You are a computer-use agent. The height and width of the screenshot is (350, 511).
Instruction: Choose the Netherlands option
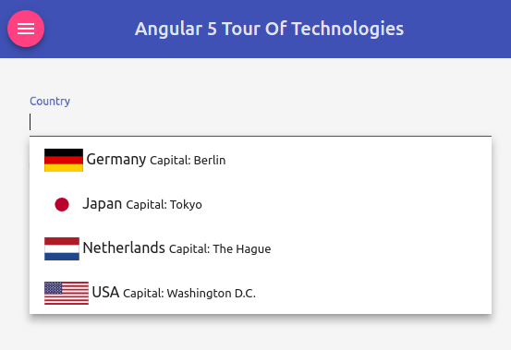coord(261,248)
